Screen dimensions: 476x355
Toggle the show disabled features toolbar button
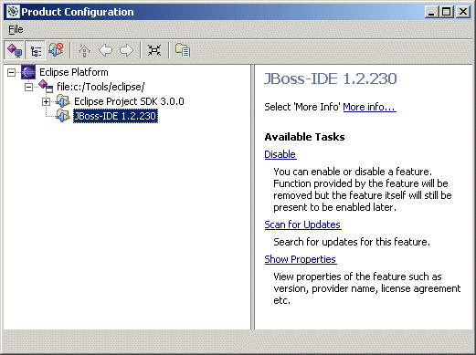pos(56,50)
